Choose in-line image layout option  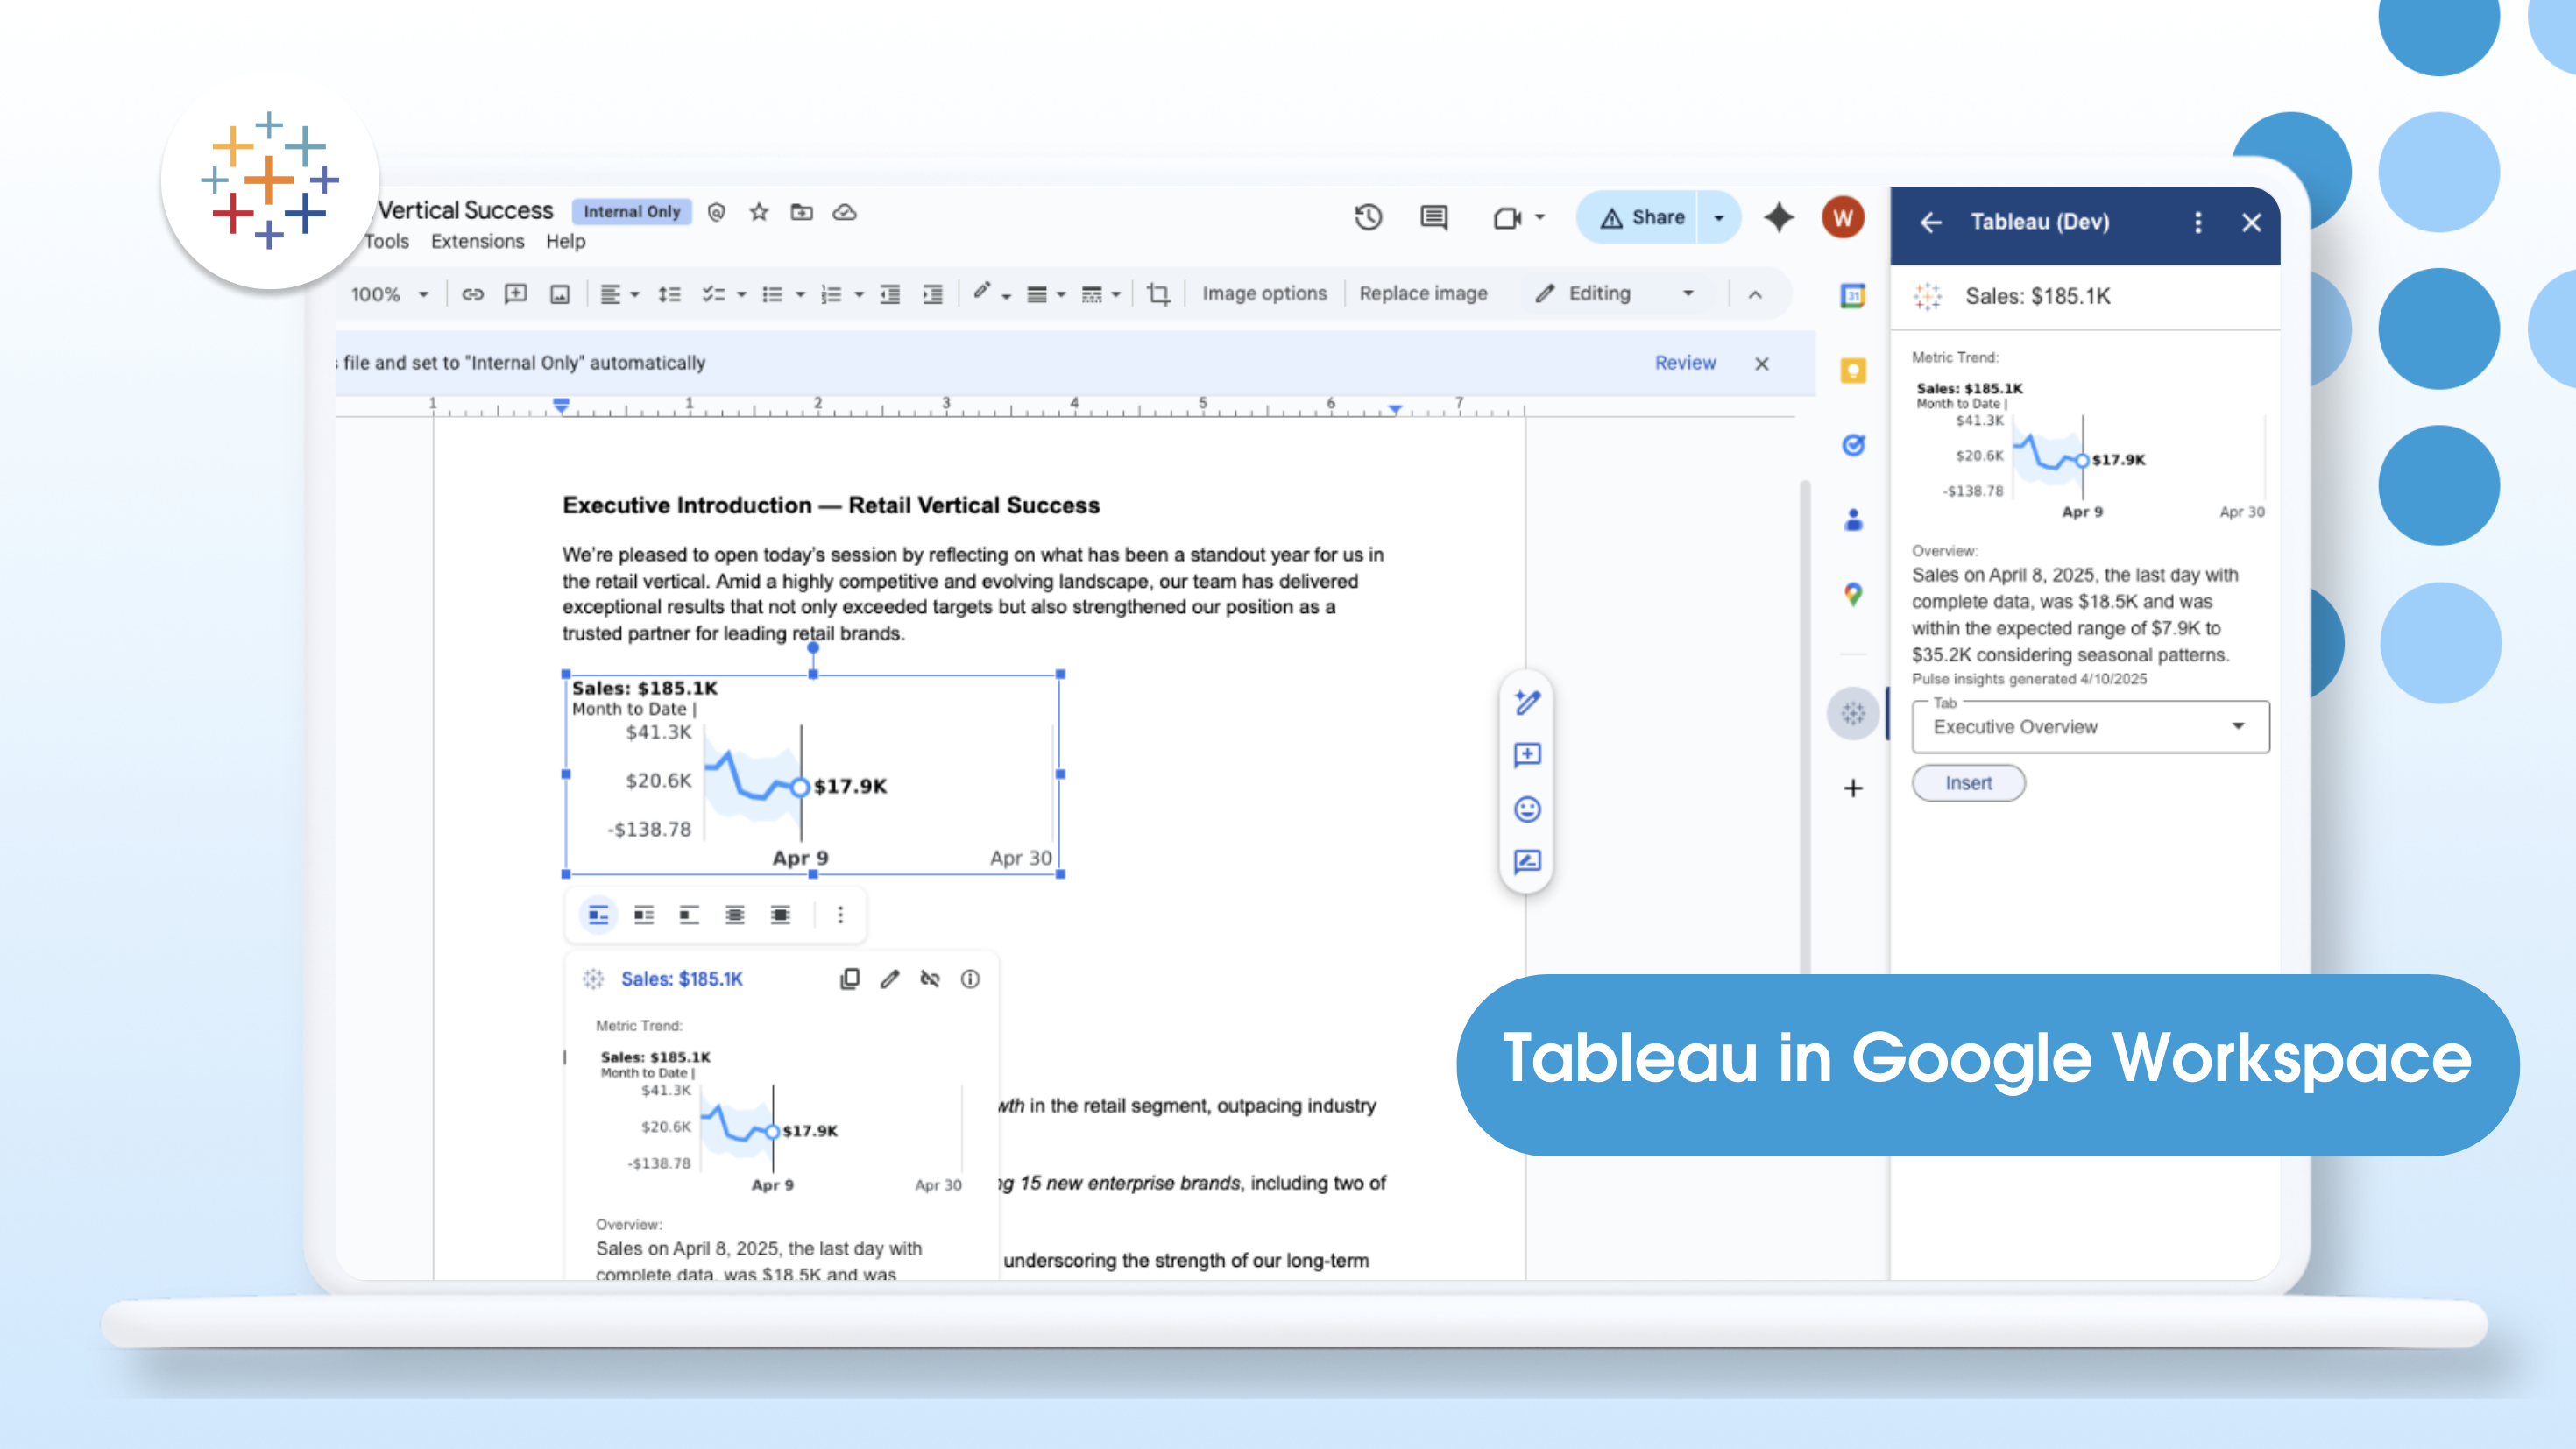[598, 915]
